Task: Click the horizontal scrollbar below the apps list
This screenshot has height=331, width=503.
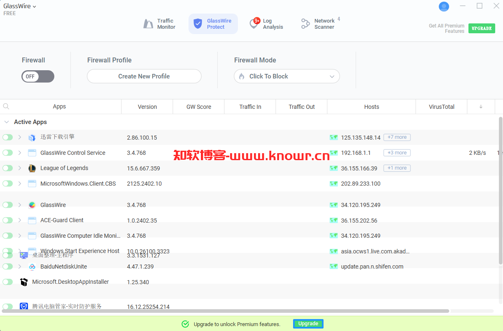Action: pyautogui.click(x=225, y=311)
